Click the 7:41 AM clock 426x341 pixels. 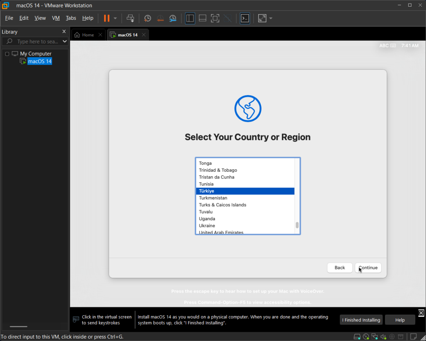410,46
